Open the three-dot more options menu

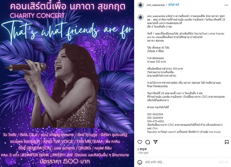tap(226, 5)
